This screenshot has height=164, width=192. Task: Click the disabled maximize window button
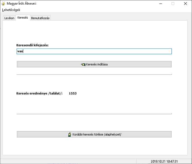[173, 4]
